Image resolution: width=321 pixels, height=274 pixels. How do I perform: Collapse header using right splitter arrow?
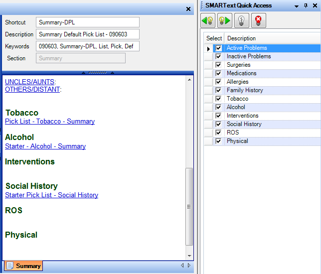112,73
